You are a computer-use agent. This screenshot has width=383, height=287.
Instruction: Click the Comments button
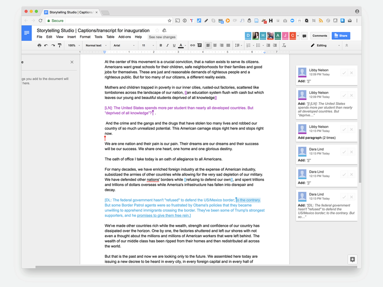[x=320, y=35]
